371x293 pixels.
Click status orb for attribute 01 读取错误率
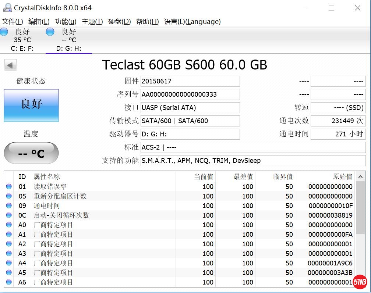pos(9,187)
